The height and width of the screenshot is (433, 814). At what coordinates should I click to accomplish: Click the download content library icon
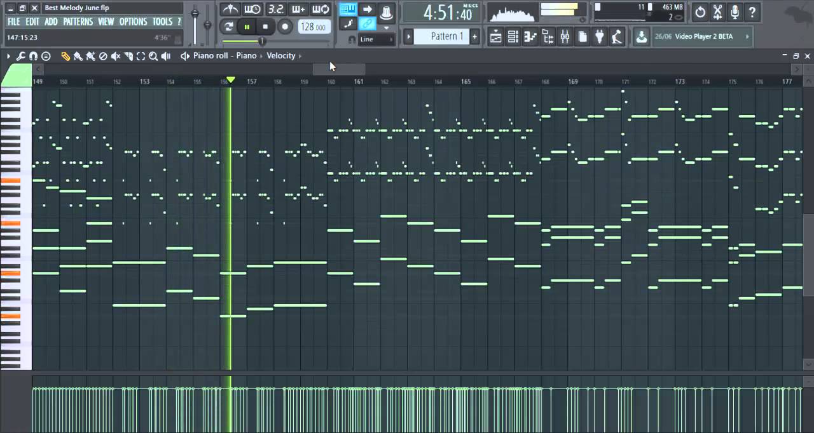point(642,37)
